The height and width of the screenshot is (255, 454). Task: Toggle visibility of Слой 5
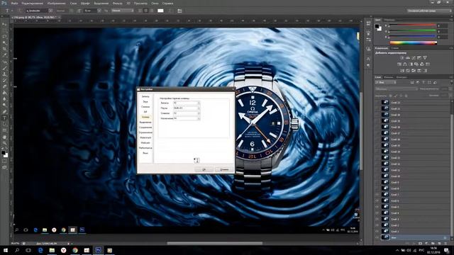click(x=377, y=207)
